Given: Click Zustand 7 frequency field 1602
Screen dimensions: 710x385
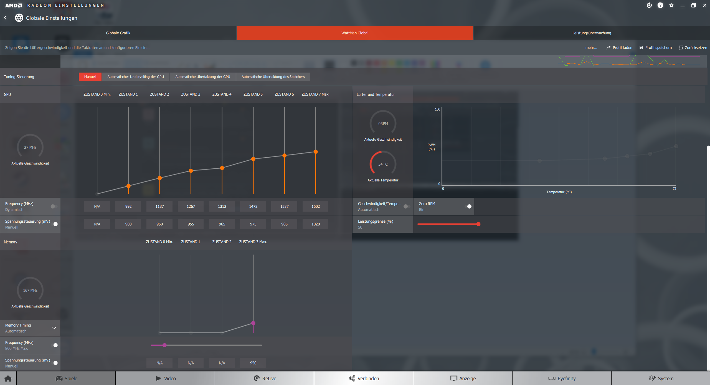Looking at the screenshot, I should pos(315,206).
